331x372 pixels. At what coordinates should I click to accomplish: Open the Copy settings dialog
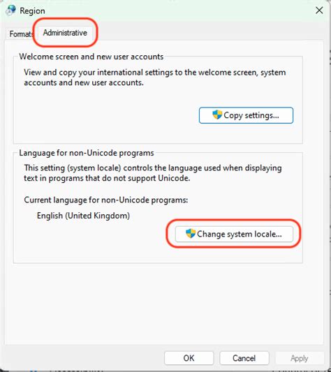point(246,115)
